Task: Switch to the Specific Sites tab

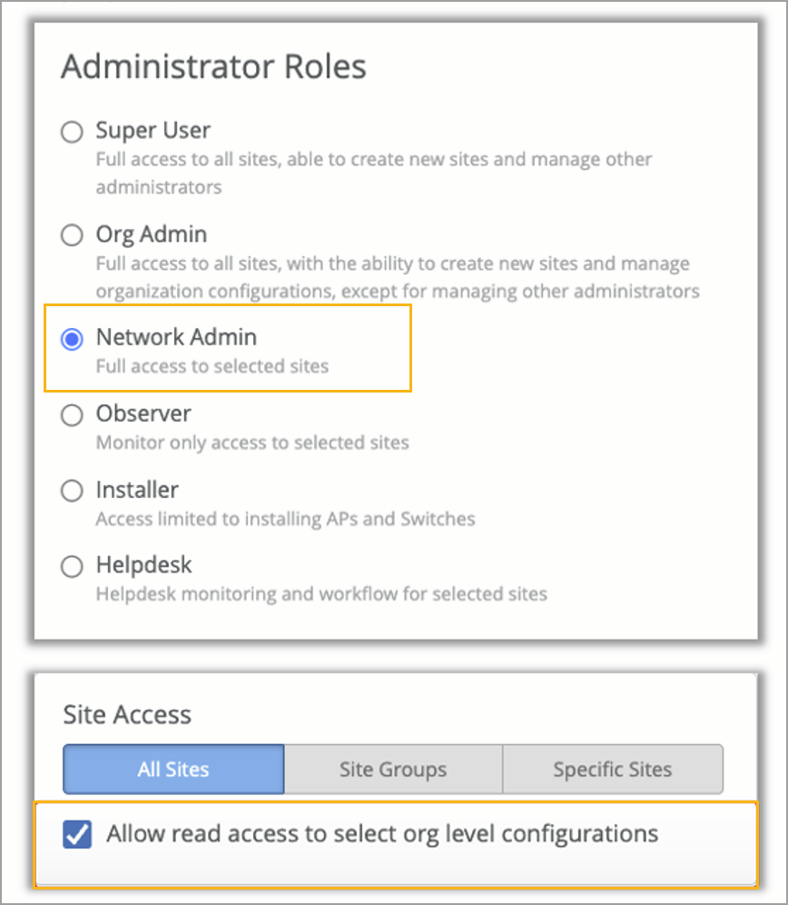Action: (x=613, y=770)
